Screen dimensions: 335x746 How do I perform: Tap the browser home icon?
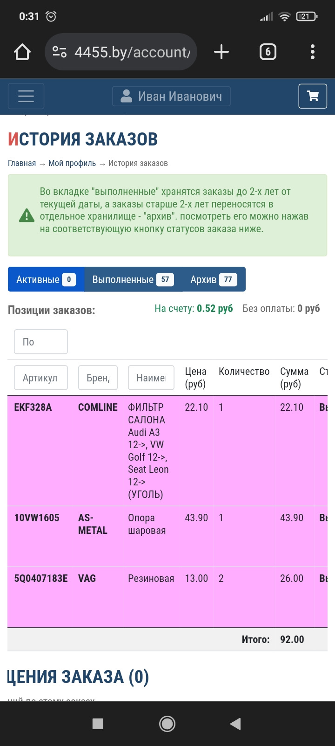22,52
